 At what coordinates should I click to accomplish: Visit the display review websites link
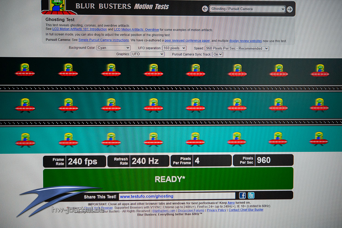(x=245, y=41)
